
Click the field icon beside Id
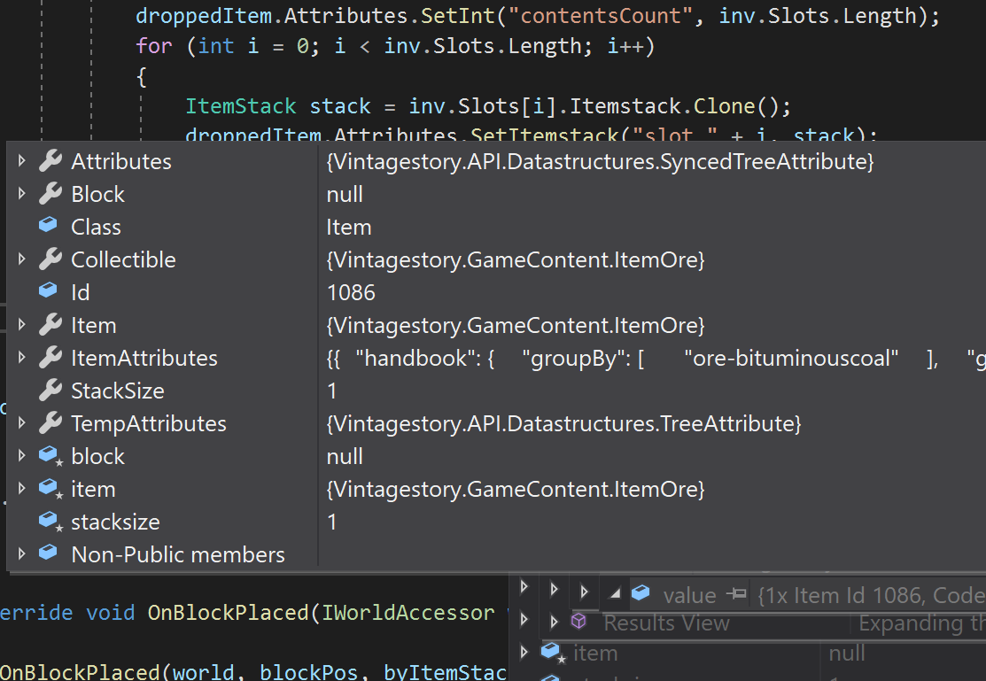49,292
